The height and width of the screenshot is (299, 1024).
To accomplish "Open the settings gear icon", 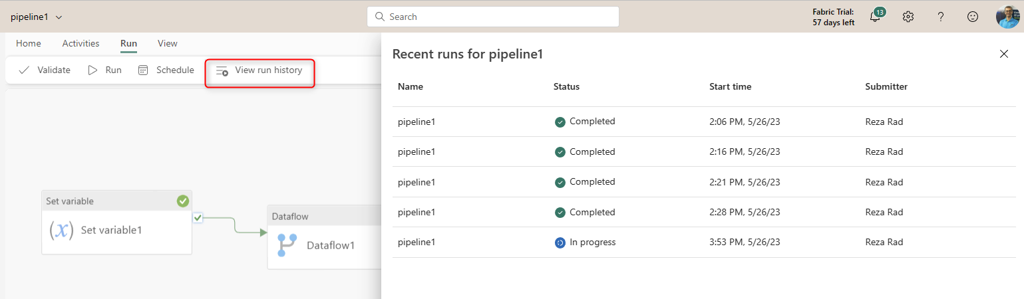I will (x=908, y=17).
